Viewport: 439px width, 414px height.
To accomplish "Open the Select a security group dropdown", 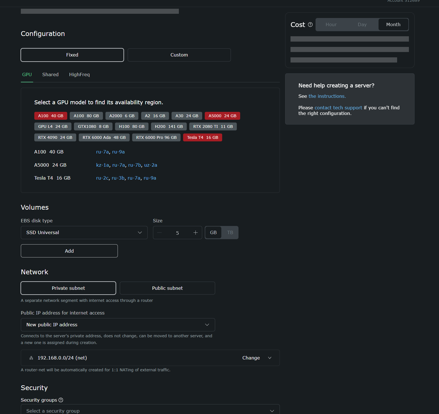I will (150, 410).
